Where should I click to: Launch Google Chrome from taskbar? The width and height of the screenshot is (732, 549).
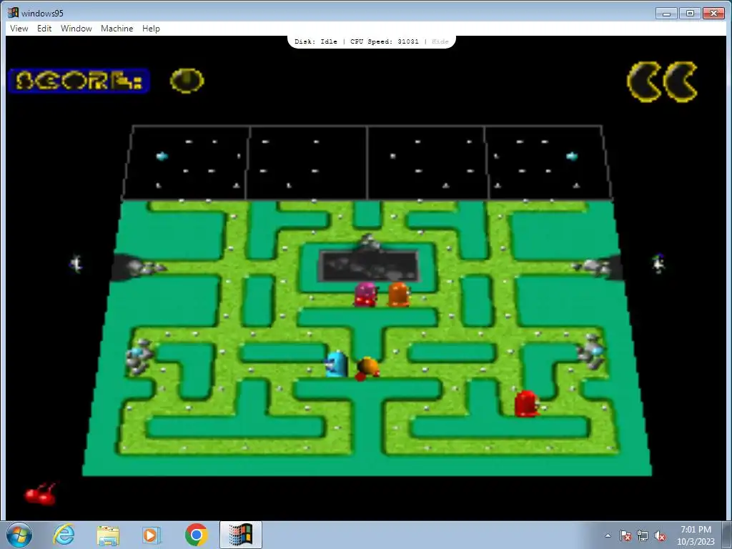coord(196,535)
